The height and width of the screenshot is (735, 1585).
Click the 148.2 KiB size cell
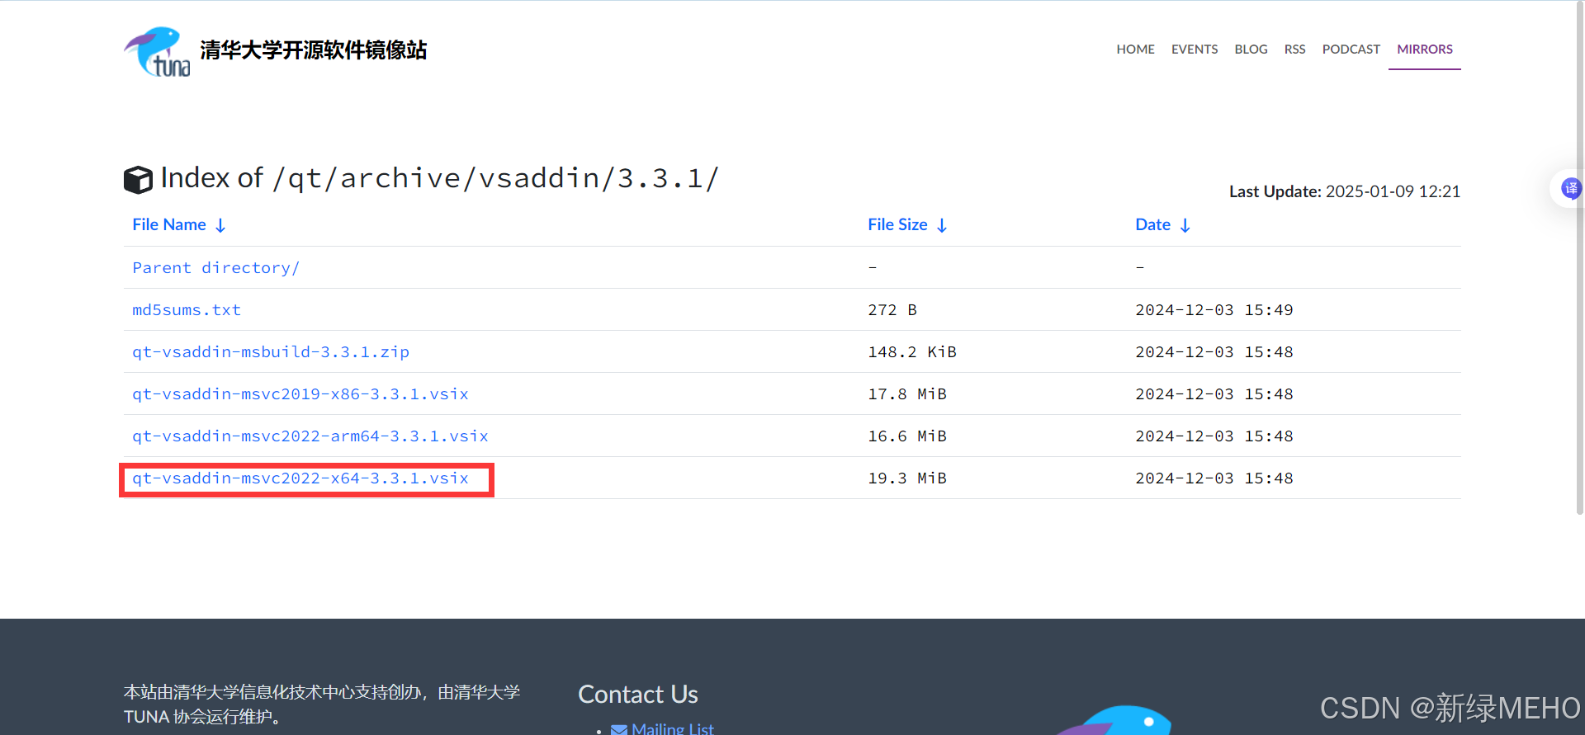(912, 352)
